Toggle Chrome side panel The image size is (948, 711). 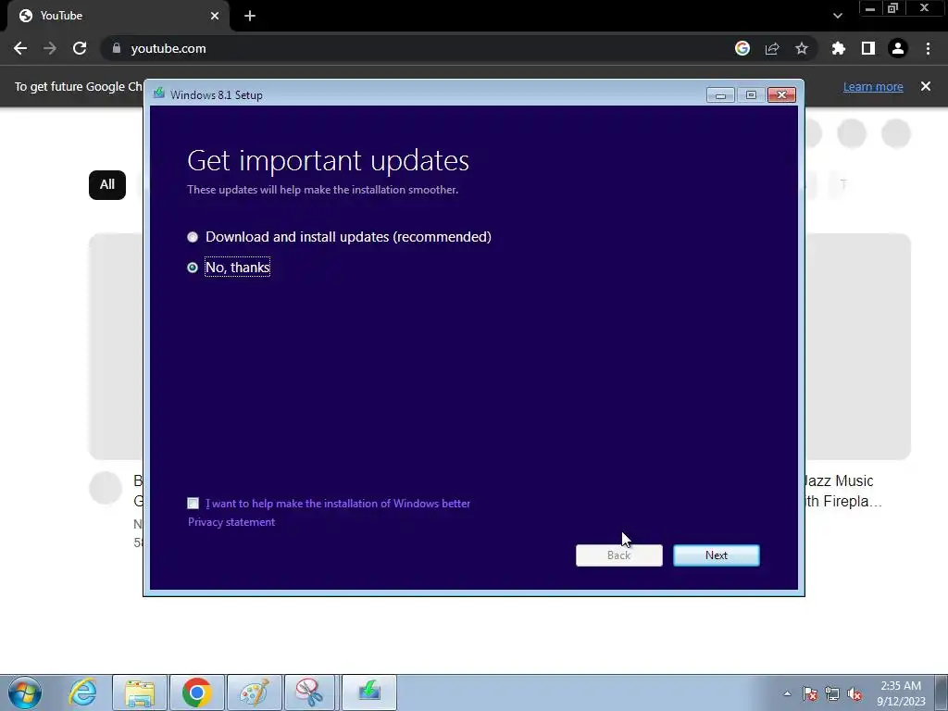tap(868, 48)
